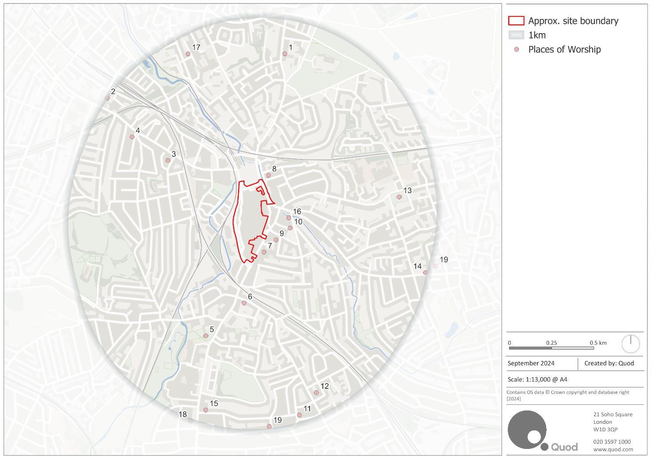This screenshot has height=460, width=651.
Task: Click the map dot numbered 9
Action: point(276,240)
